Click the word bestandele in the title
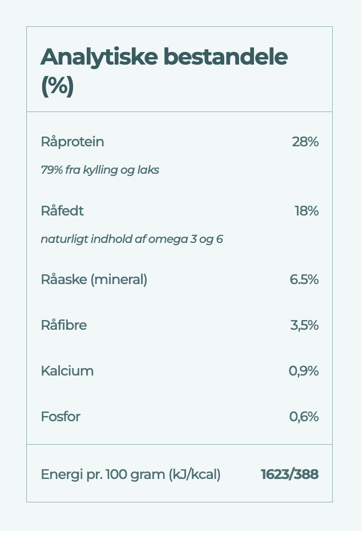Screen dimensions: 363x535 [225, 57]
